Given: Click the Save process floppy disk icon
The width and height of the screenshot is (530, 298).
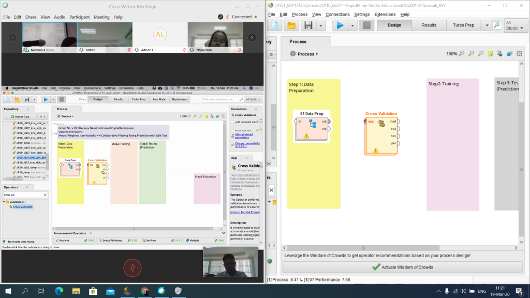Looking at the screenshot, I should (308, 25).
